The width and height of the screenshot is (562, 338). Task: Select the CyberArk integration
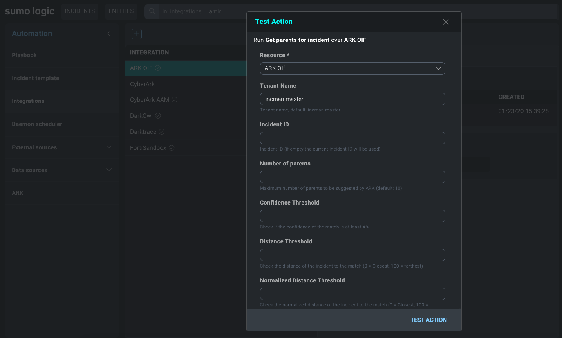[x=143, y=84]
